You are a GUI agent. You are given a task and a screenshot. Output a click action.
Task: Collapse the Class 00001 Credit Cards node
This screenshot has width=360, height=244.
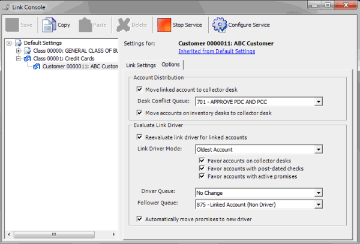click(x=19, y=59)
